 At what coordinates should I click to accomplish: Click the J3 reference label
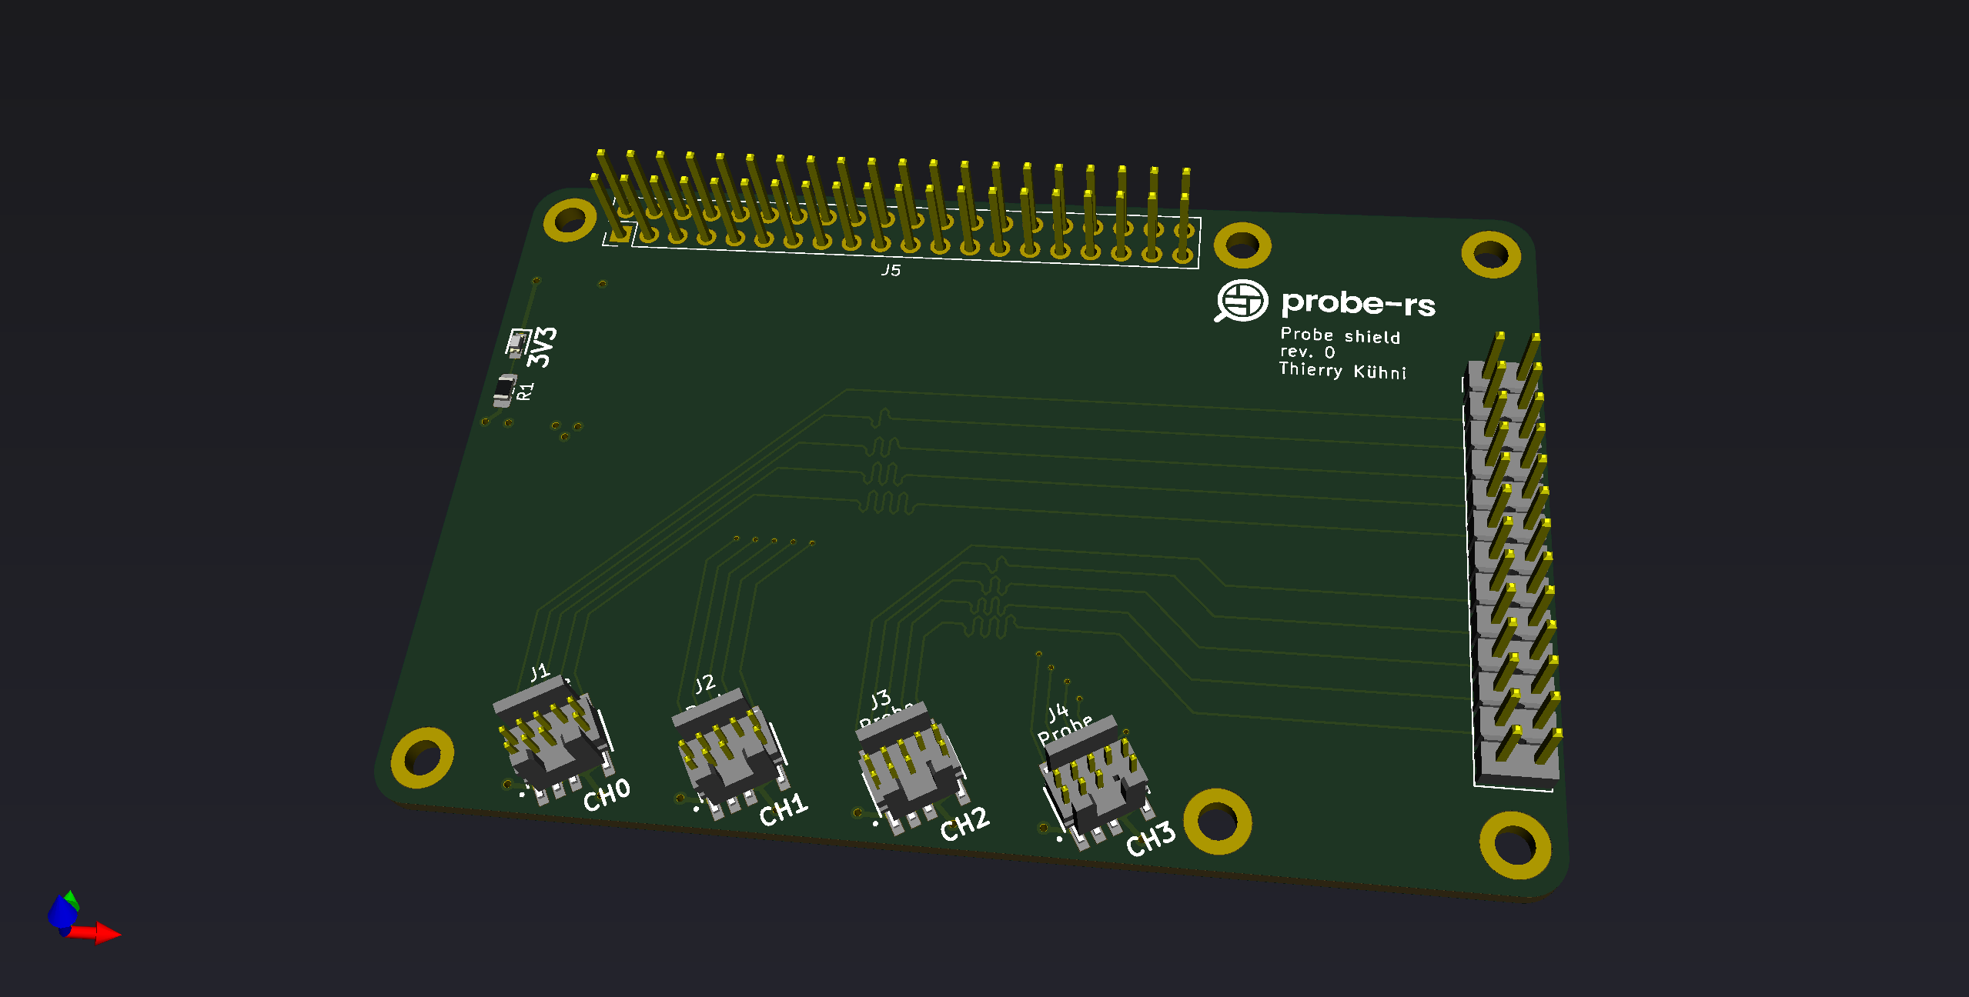[x=881, y=699]
